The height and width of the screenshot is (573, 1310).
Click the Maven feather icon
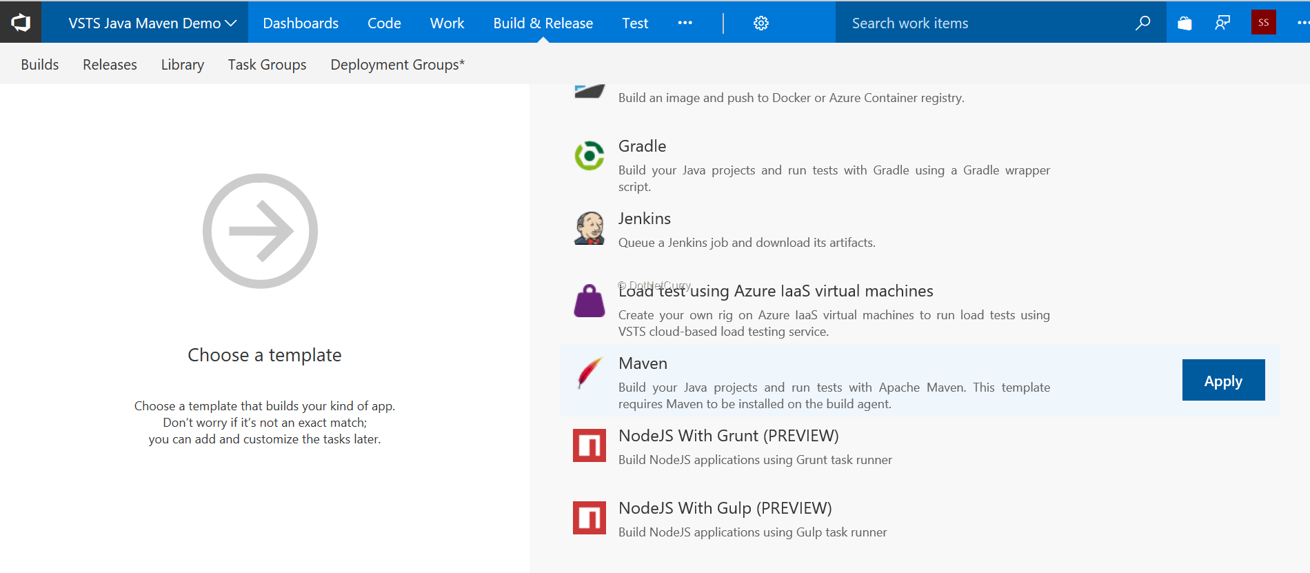point(589,373)
